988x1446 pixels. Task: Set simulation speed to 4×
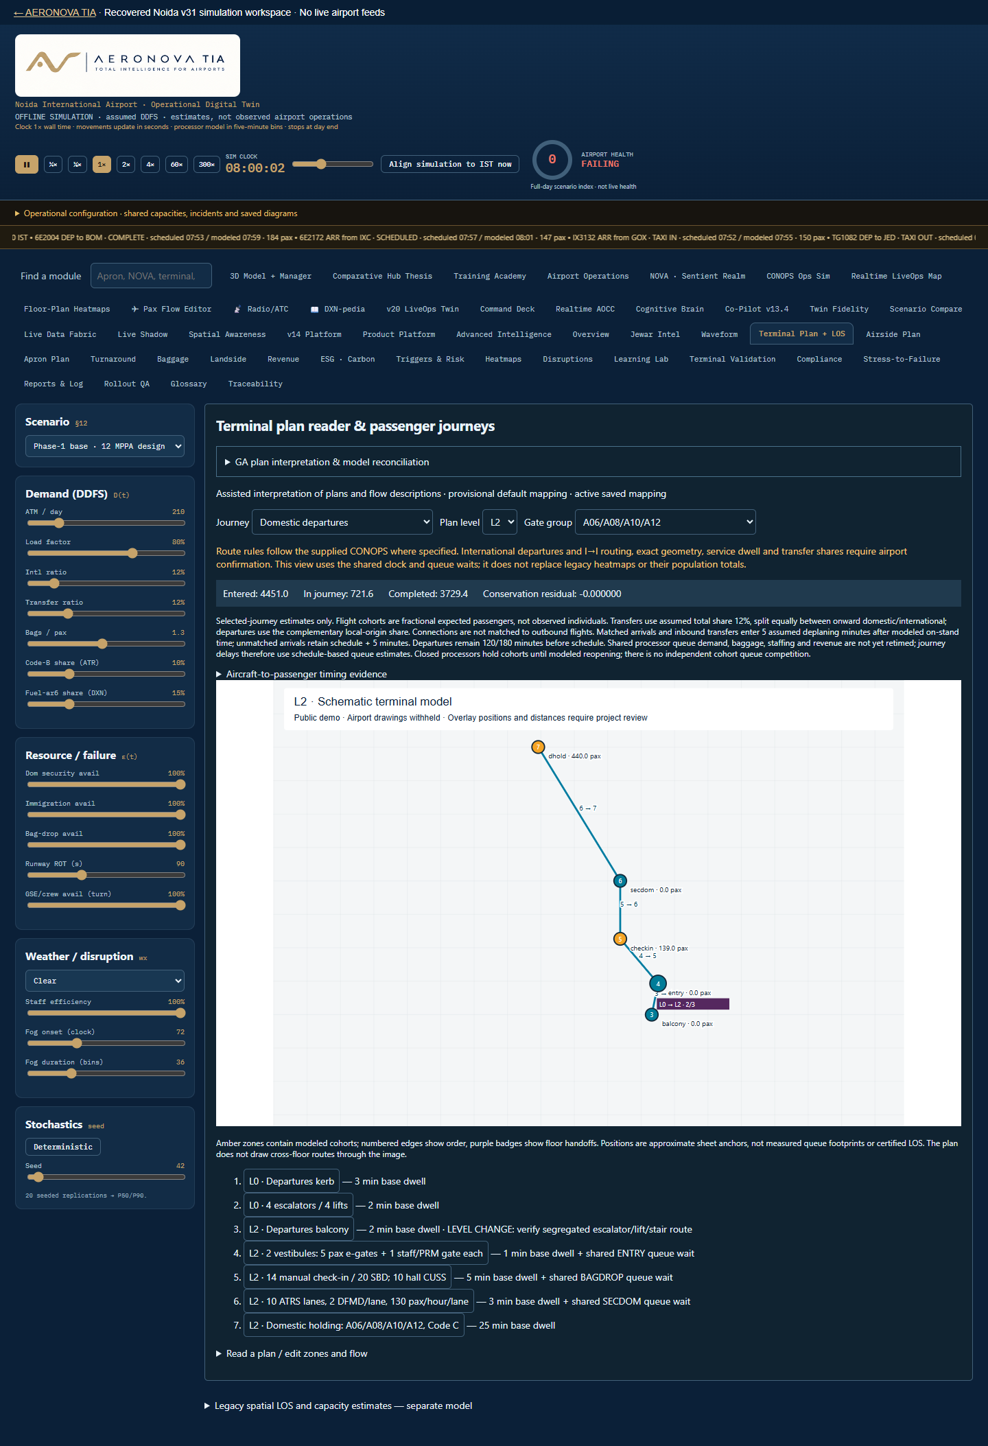150,165
